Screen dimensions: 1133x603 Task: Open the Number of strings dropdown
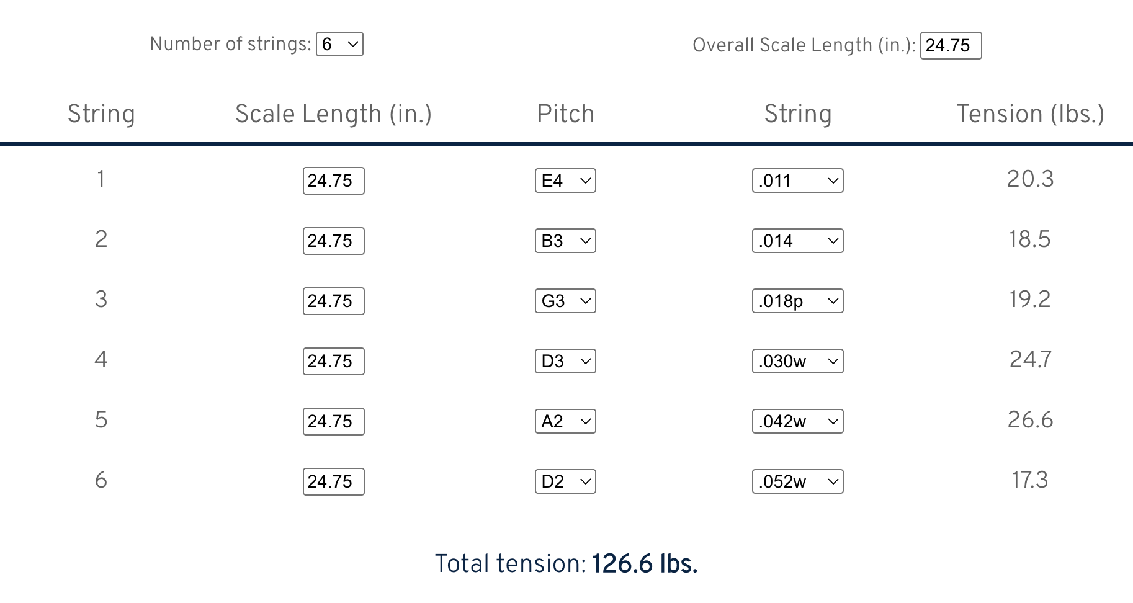coord(339,45)
